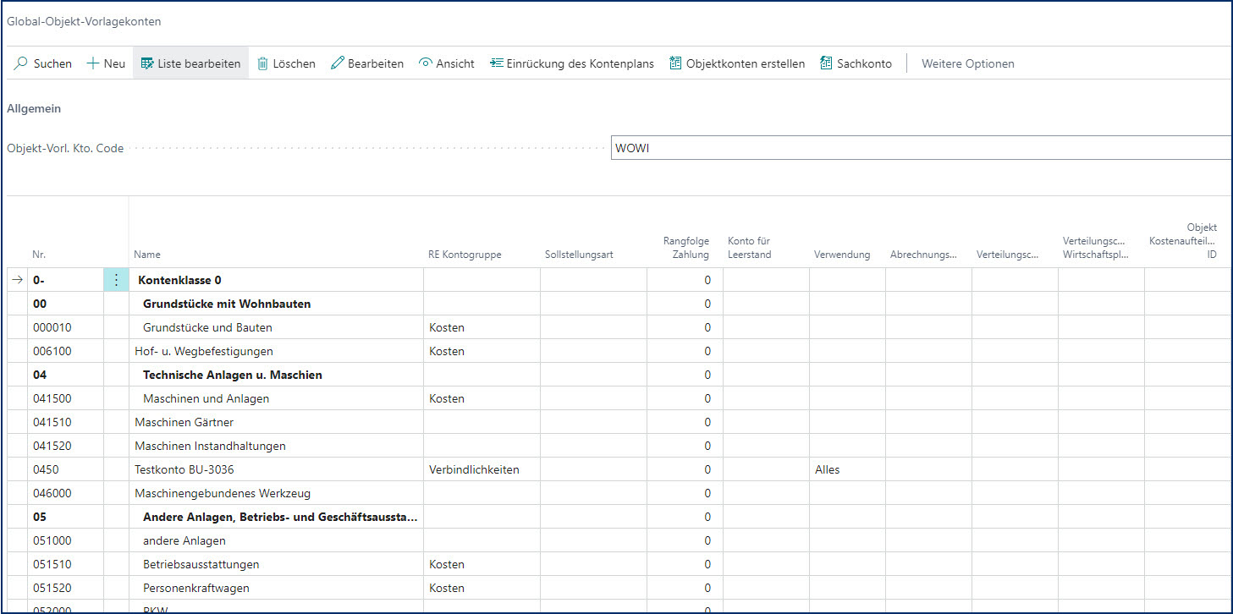The width and height of the screenshot is (1233, 614).
Task: Toggle Liste bearbeiten edit mode
Action: click(190, 63)
